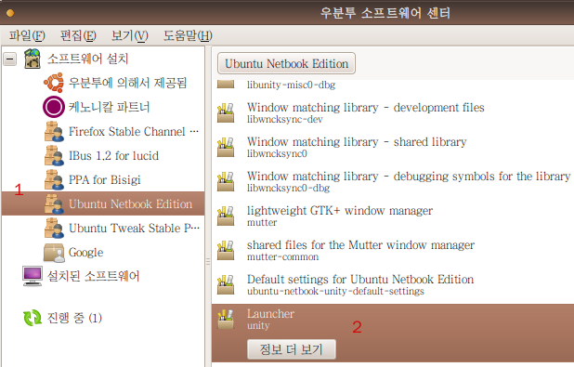Open 진행 중 (1) progress view
The image size is (574, 367).
(74, 318)
